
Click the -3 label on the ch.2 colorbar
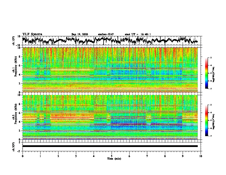tap(210, 105)
